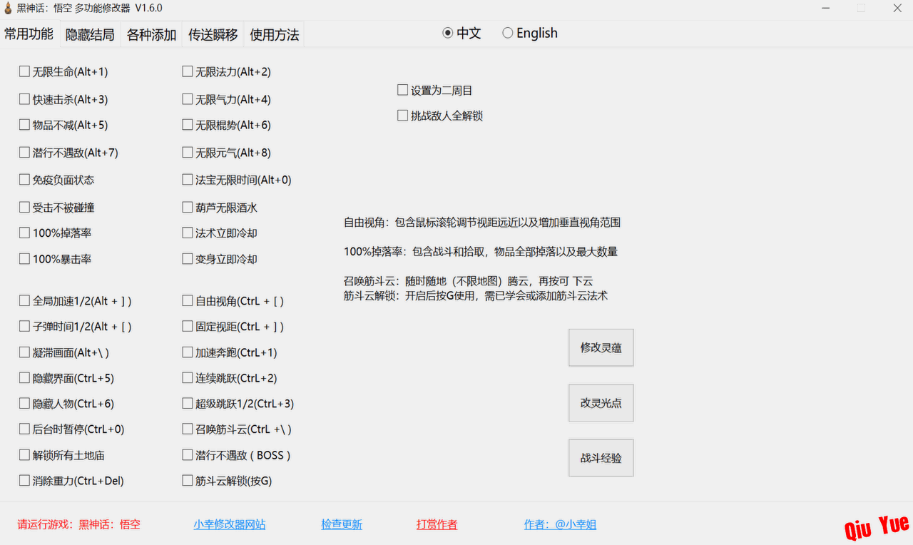Open the 作者：@小幸姐 link
913x545 pixels.
pyautogui.click(x=561, y=524)
